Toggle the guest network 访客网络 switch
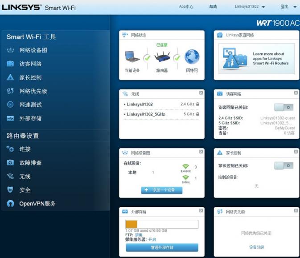The height and width of the screenshot is (258, 300). pyautogui.click(x=284, y=107)
